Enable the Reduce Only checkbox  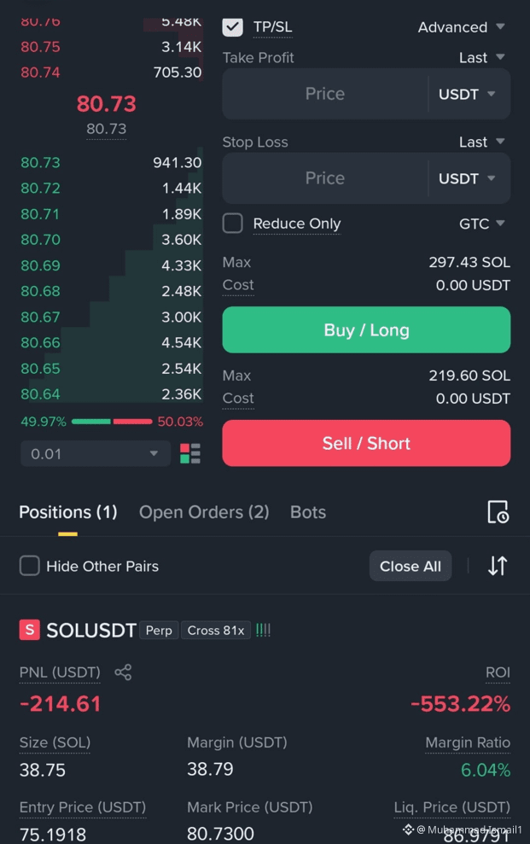tap(232, 223)
